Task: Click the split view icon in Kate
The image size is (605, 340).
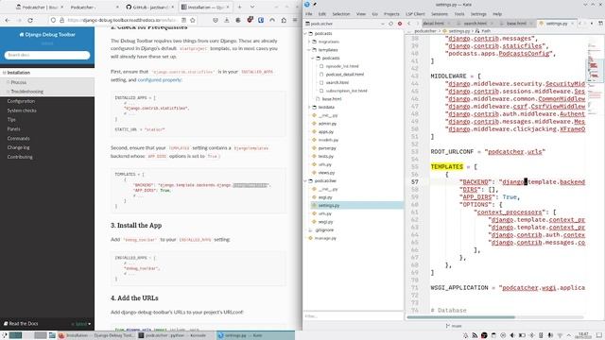Action: click(x=600, y=24)
